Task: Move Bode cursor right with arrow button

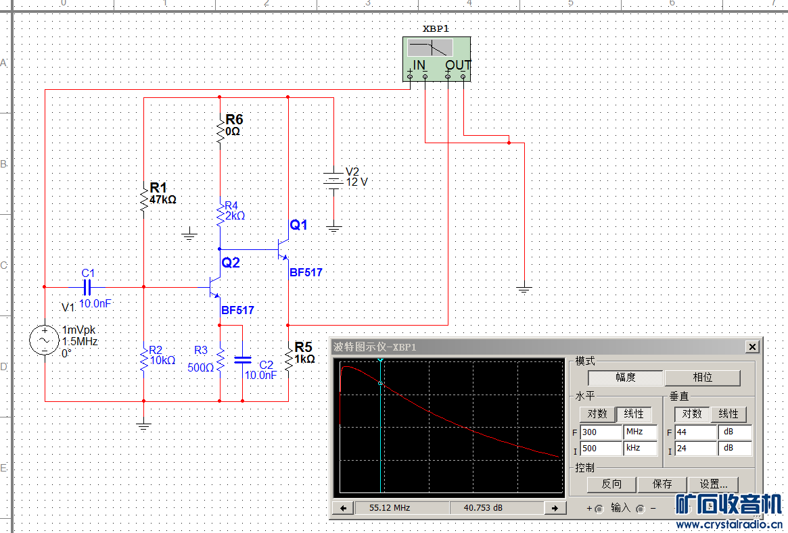Action: coord(555,508)
